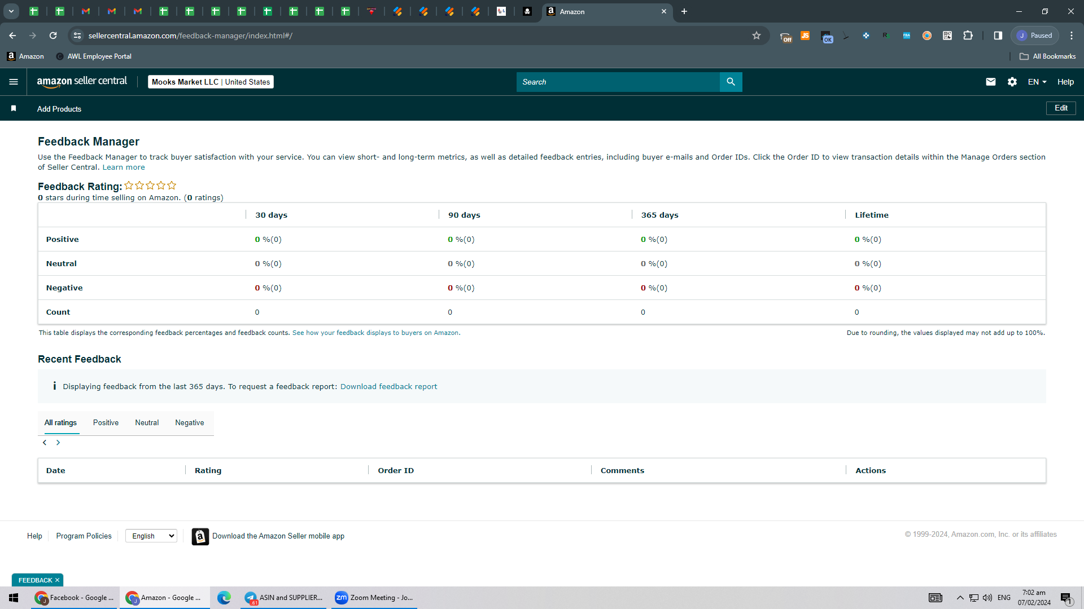Open the ASIN and SUPPLIER Telegram taskbar item
The height and width of the screenshot is (609, 1084).
pos(283,598)
